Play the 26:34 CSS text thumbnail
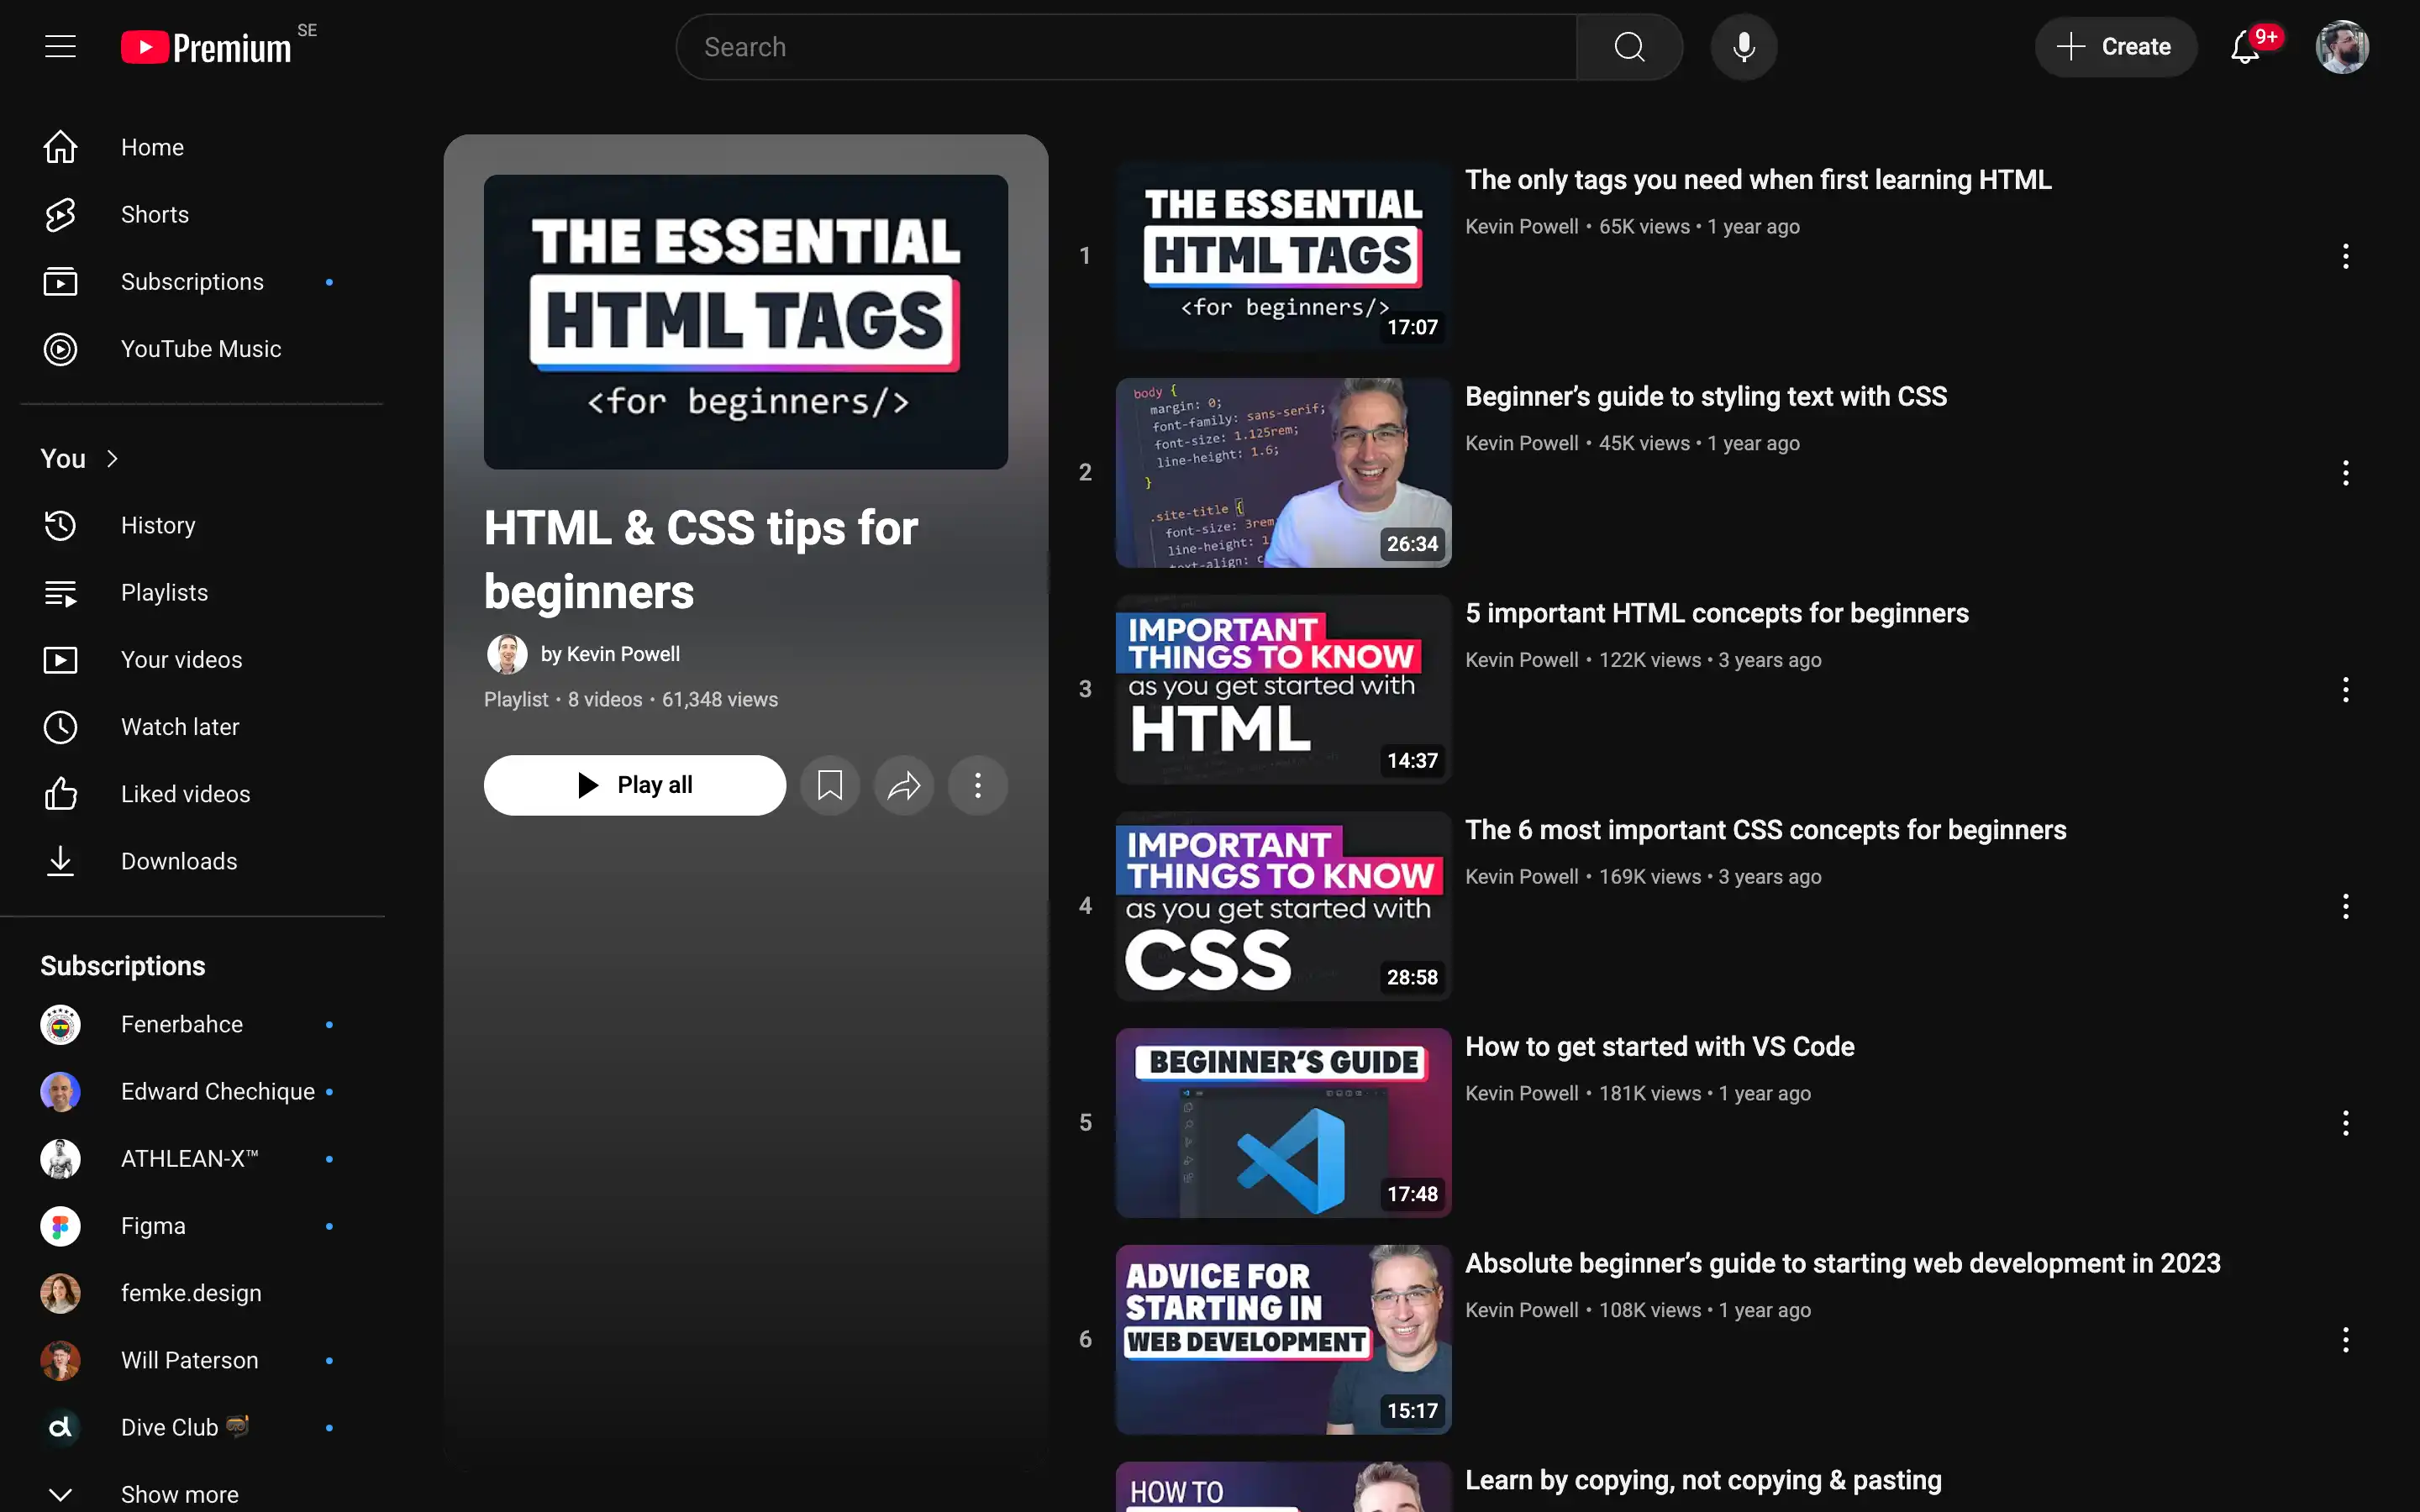The width and height of the screenshot is (2420, 1512). coord(1283,473)
